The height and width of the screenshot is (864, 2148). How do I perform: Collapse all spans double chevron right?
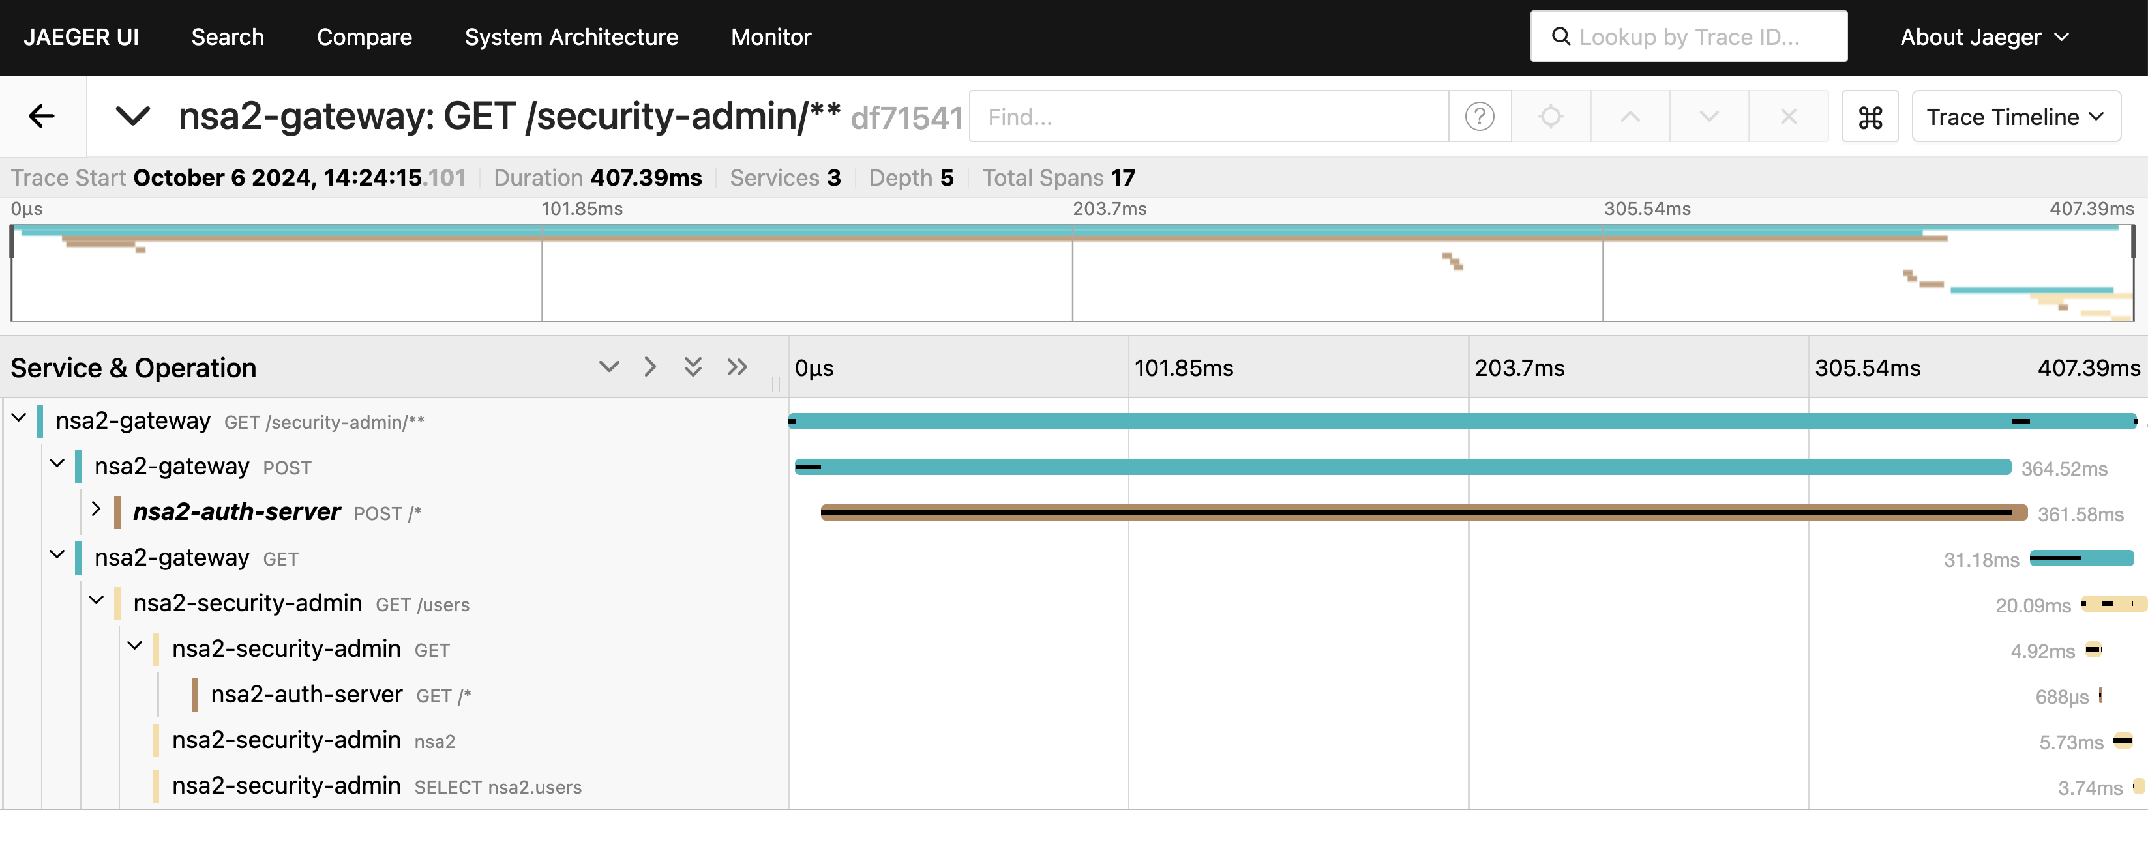pyautogui.click(x=736, y=367)
